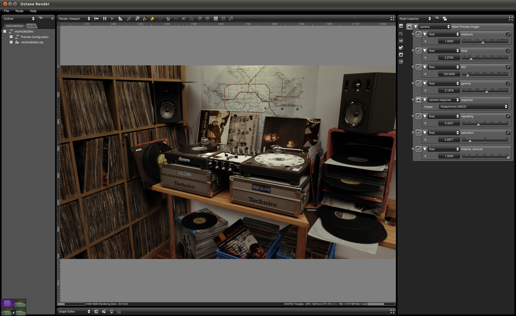Open the Help menu

[x=33, y=11]
